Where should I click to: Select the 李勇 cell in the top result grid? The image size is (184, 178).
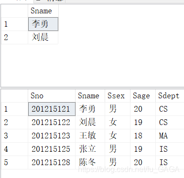43,24
